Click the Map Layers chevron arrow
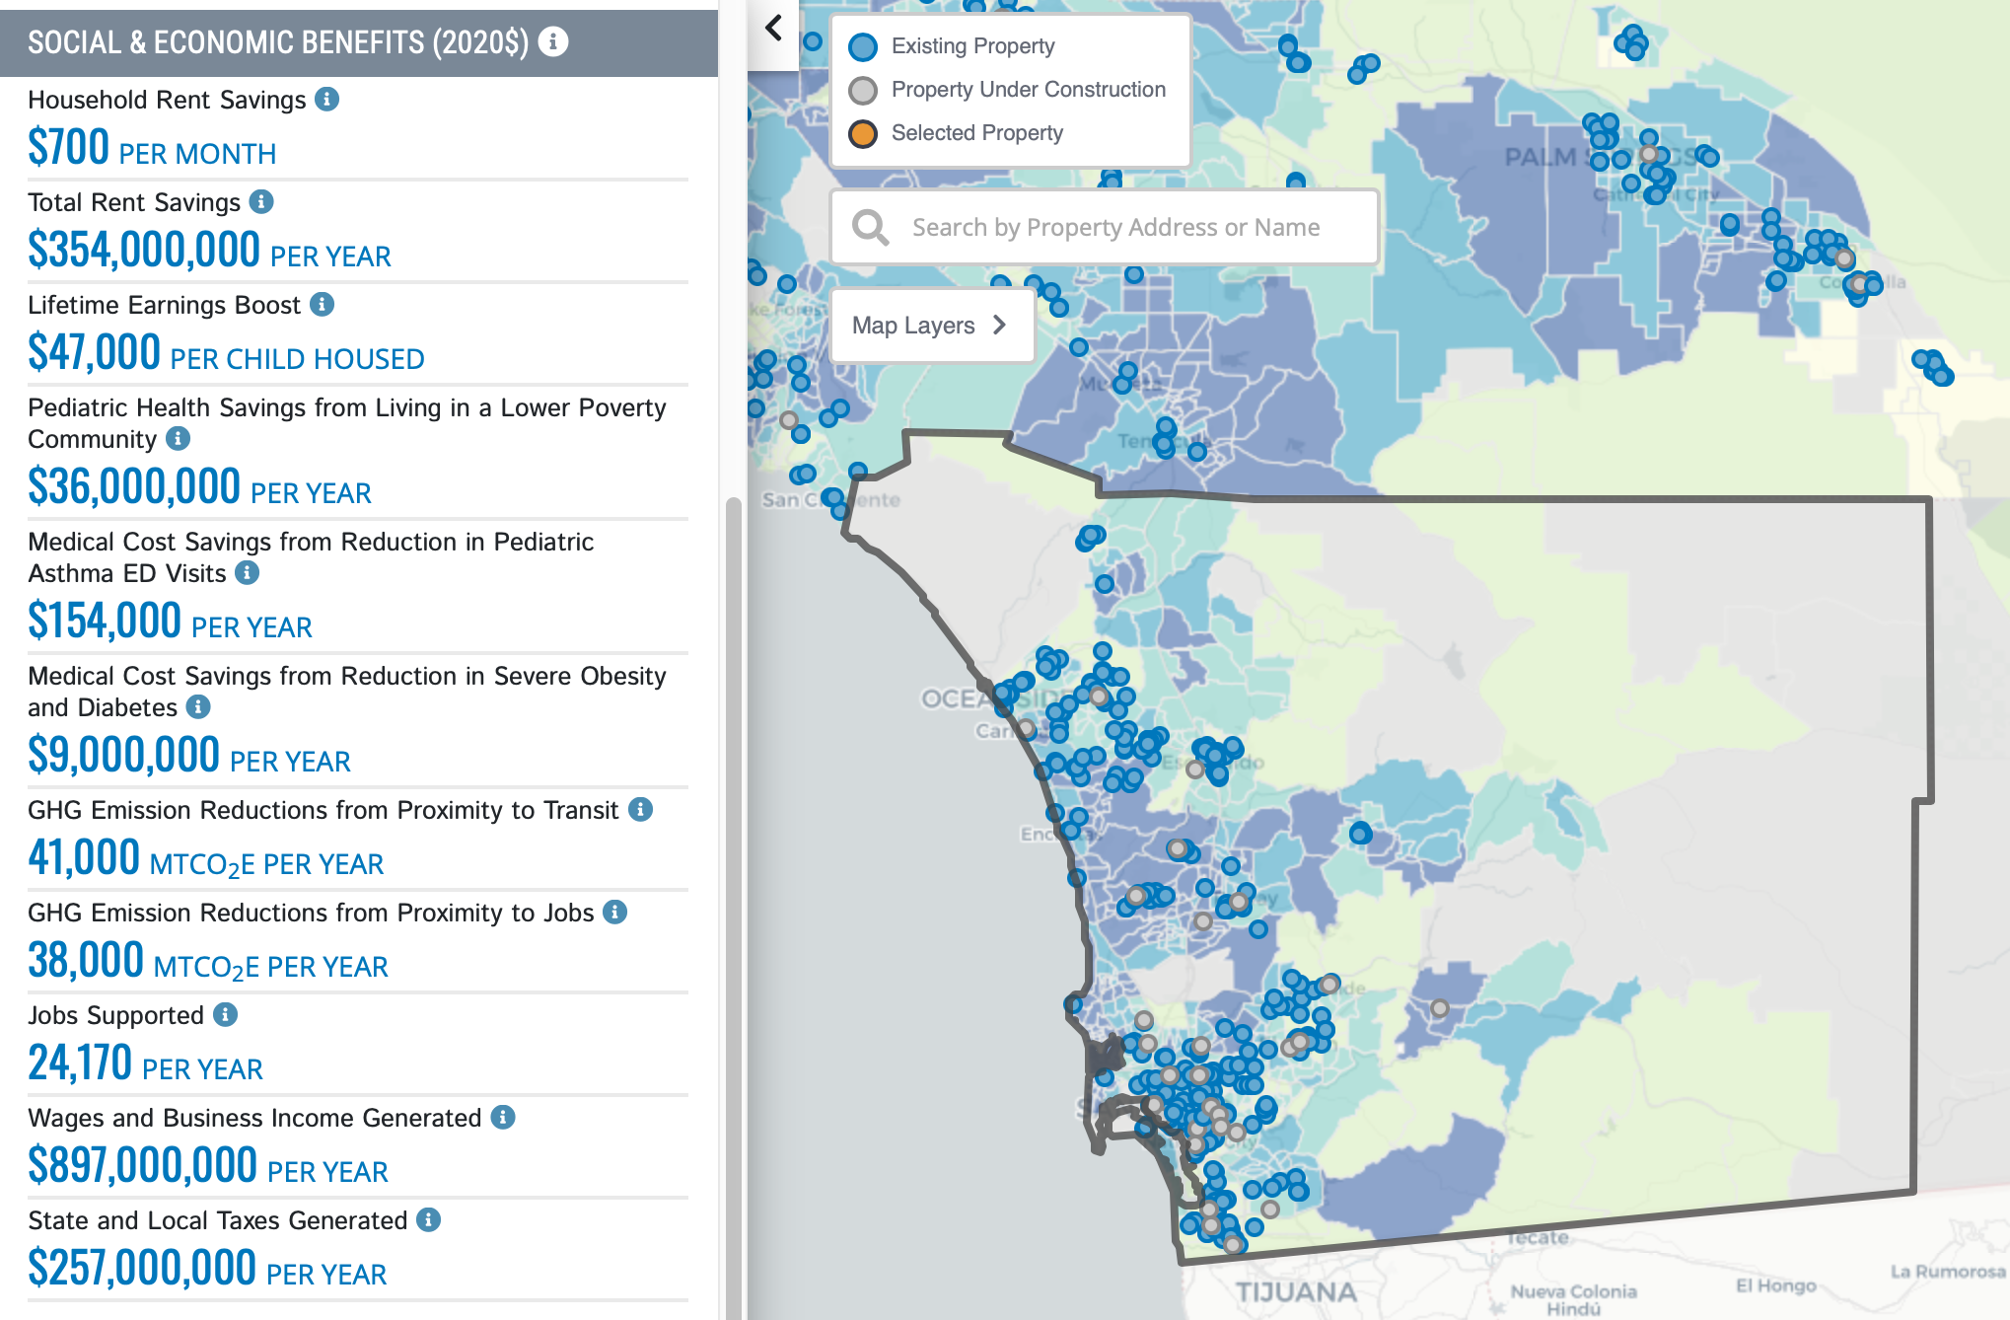The image size is (2010, 1320). 999,325
